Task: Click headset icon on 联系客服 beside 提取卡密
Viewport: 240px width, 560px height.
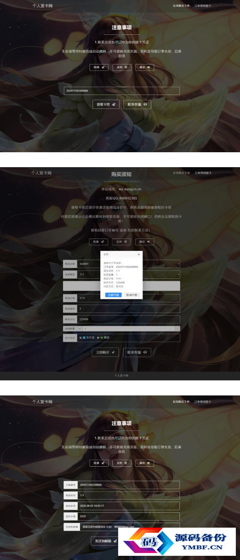Action: point(145,105)
